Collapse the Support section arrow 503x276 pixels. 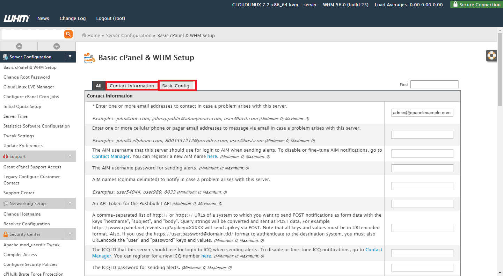pos(70,156)
